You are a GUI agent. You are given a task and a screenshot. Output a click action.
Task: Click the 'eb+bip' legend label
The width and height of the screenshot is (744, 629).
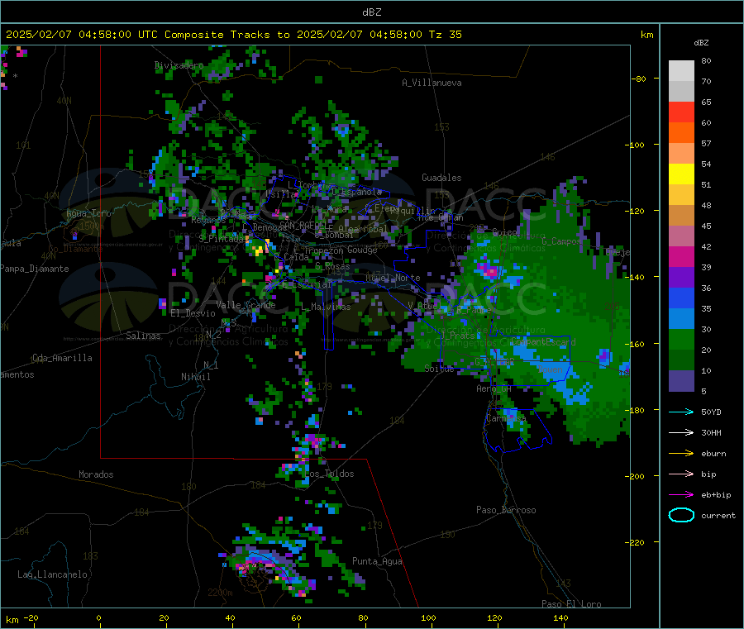click(x=716, y=495)
